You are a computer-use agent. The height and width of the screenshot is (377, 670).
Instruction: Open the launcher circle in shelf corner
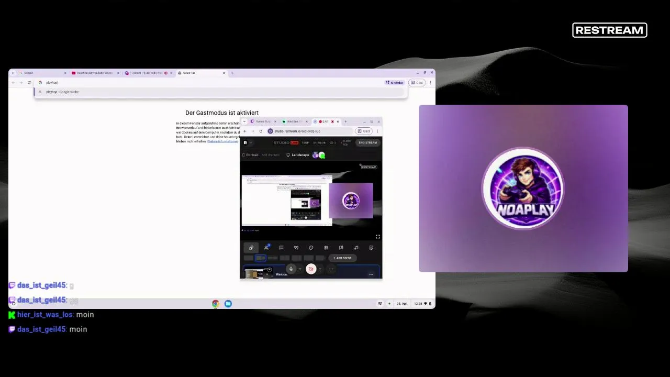point(14,304)
